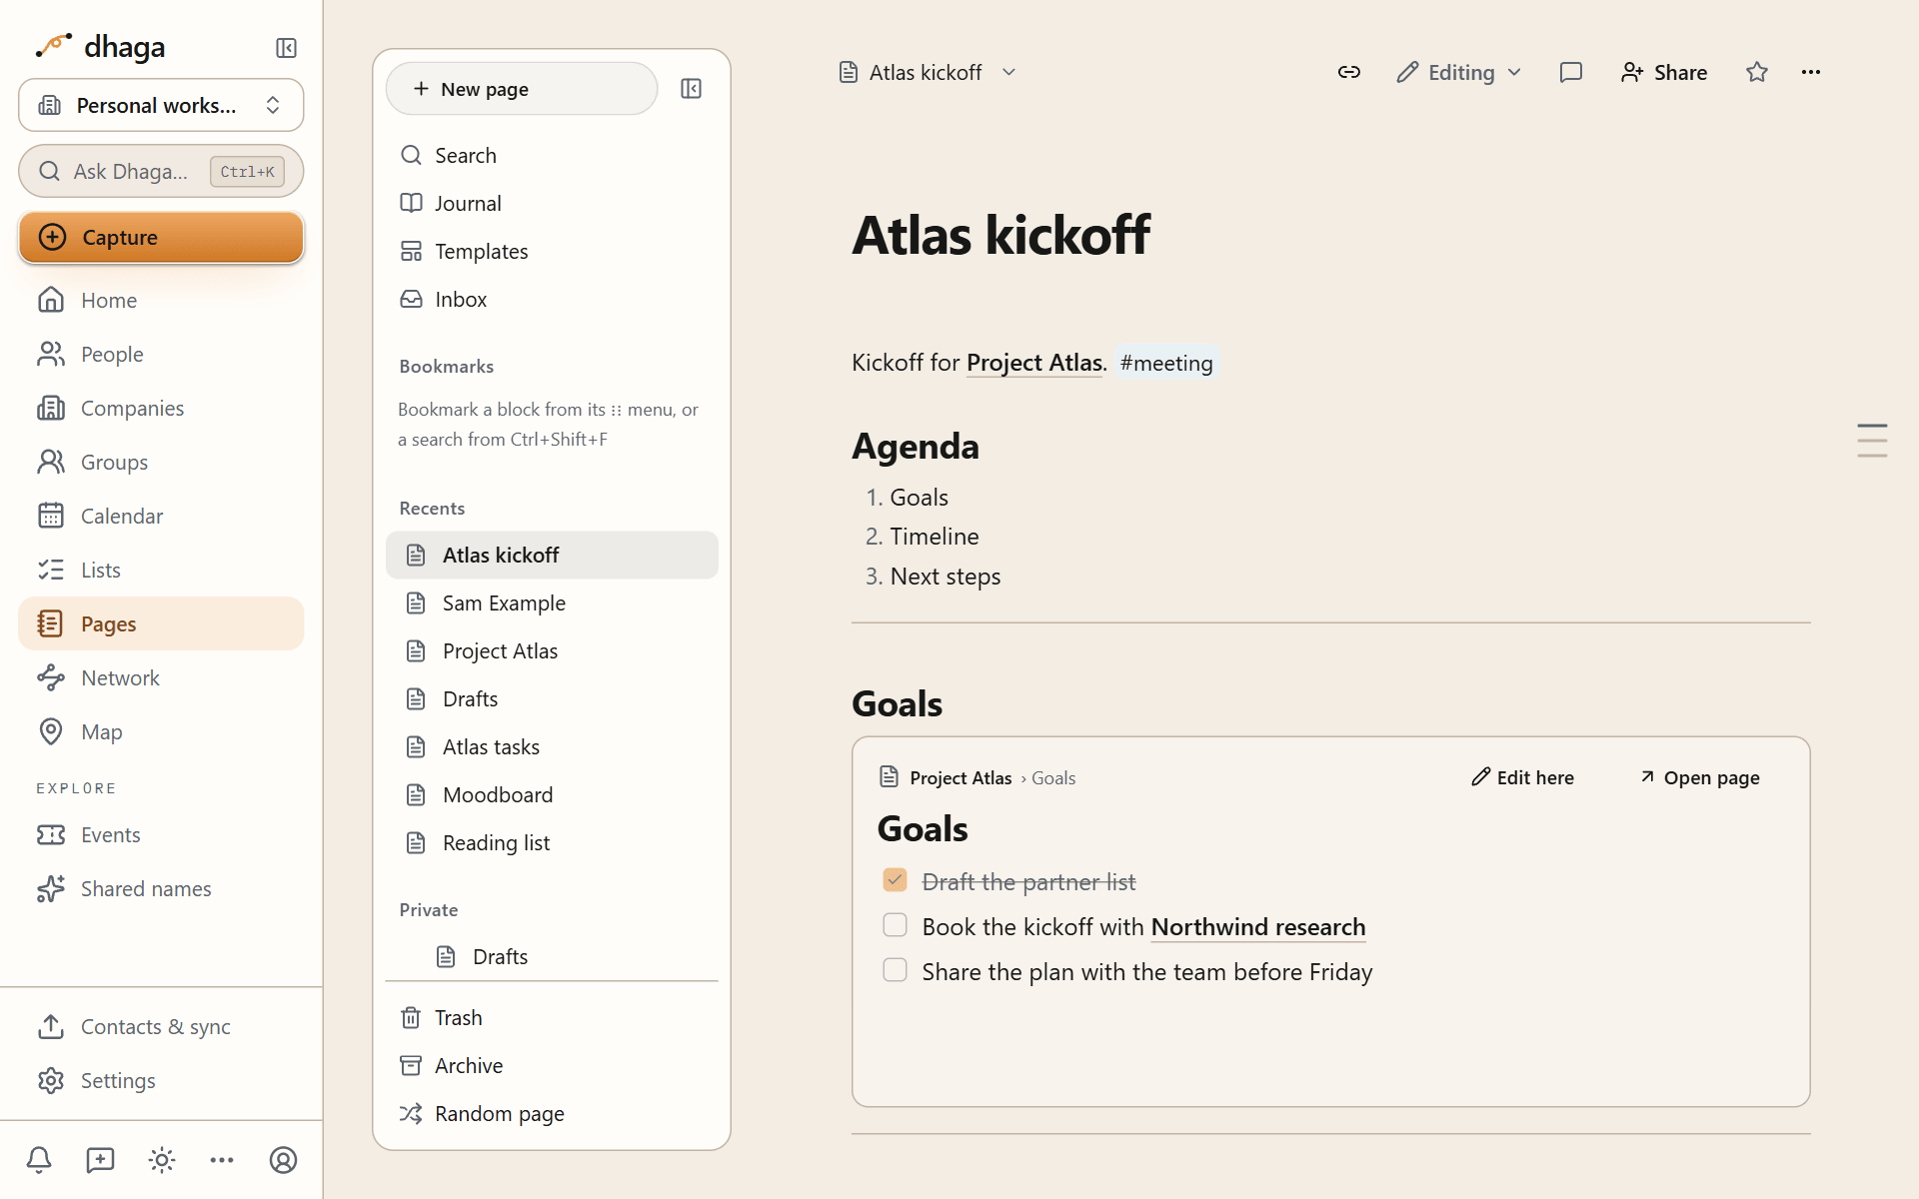Follow the Northwind research link
Screen dimensions: 1919x1199
1258,927
